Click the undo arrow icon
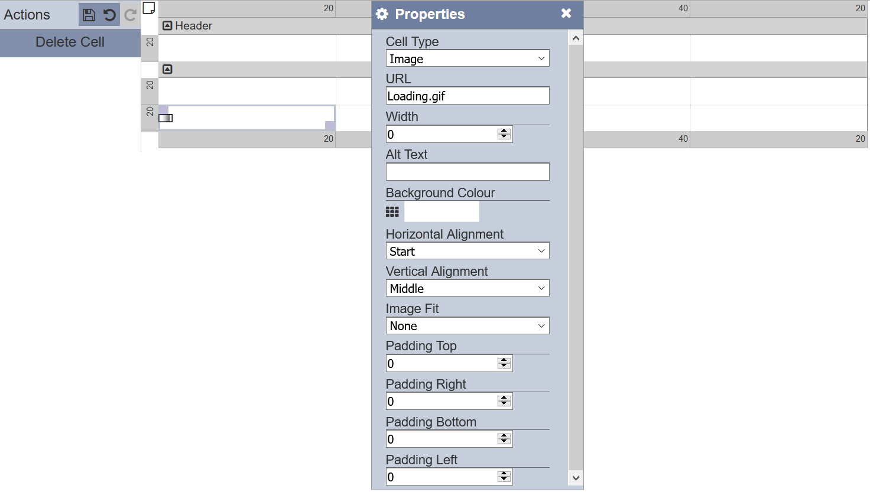Image resolution: width=870 pixels, height=492 pixels. click(x=110, y=15)
